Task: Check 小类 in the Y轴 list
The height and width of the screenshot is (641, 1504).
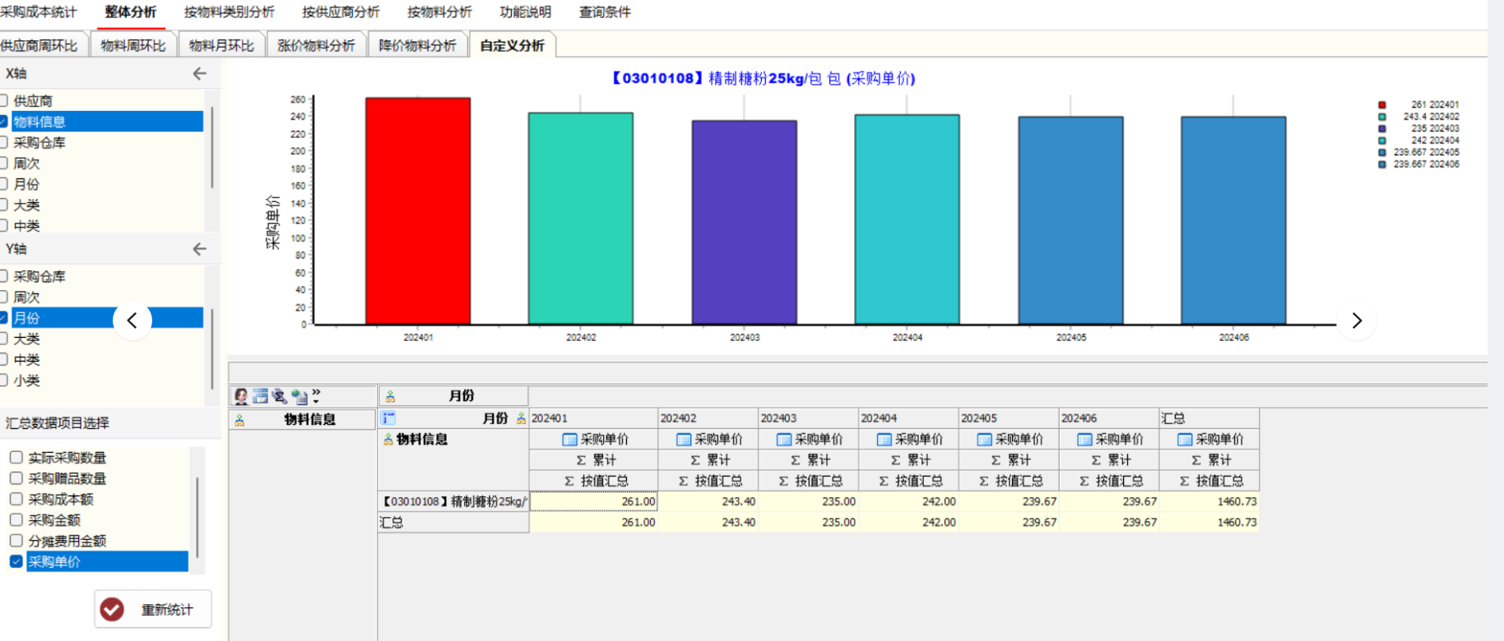Action: click(x=3, y=380)
